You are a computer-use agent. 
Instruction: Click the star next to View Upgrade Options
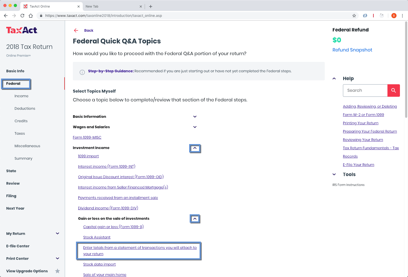(58, 271)
